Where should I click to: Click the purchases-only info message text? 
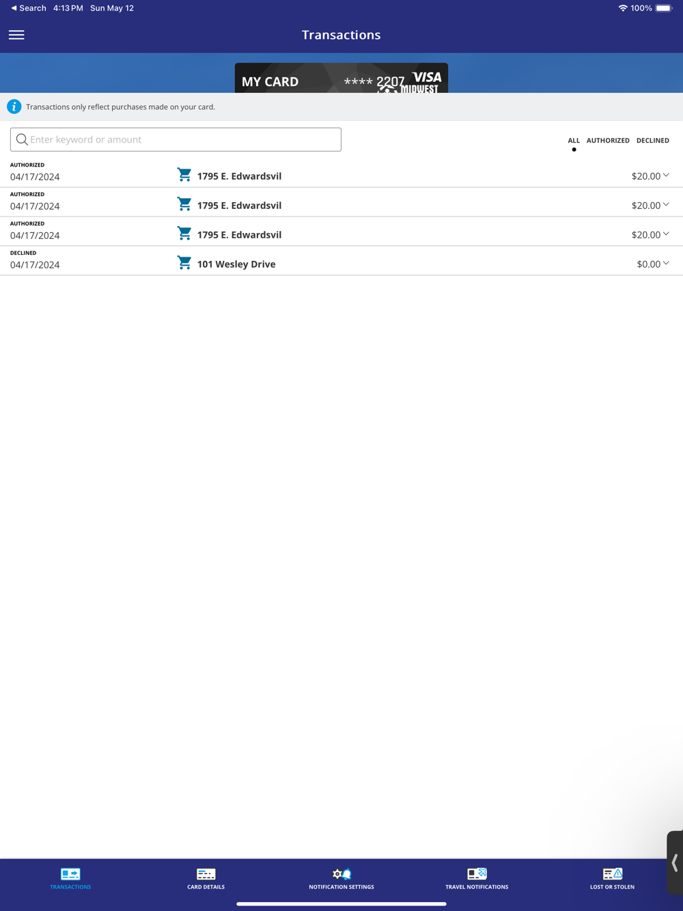coord(120,107)
